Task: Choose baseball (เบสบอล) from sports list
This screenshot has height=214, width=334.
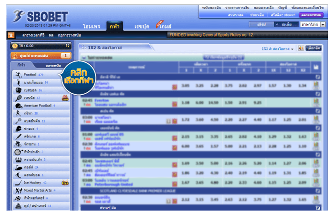Action: 42,90
